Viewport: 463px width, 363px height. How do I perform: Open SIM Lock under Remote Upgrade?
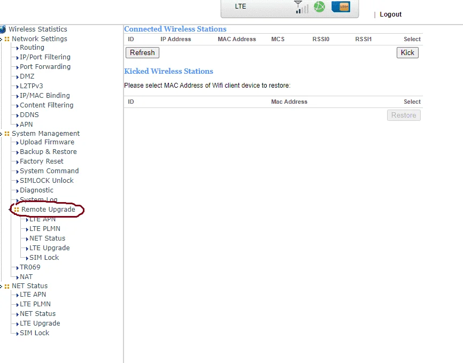44,258
